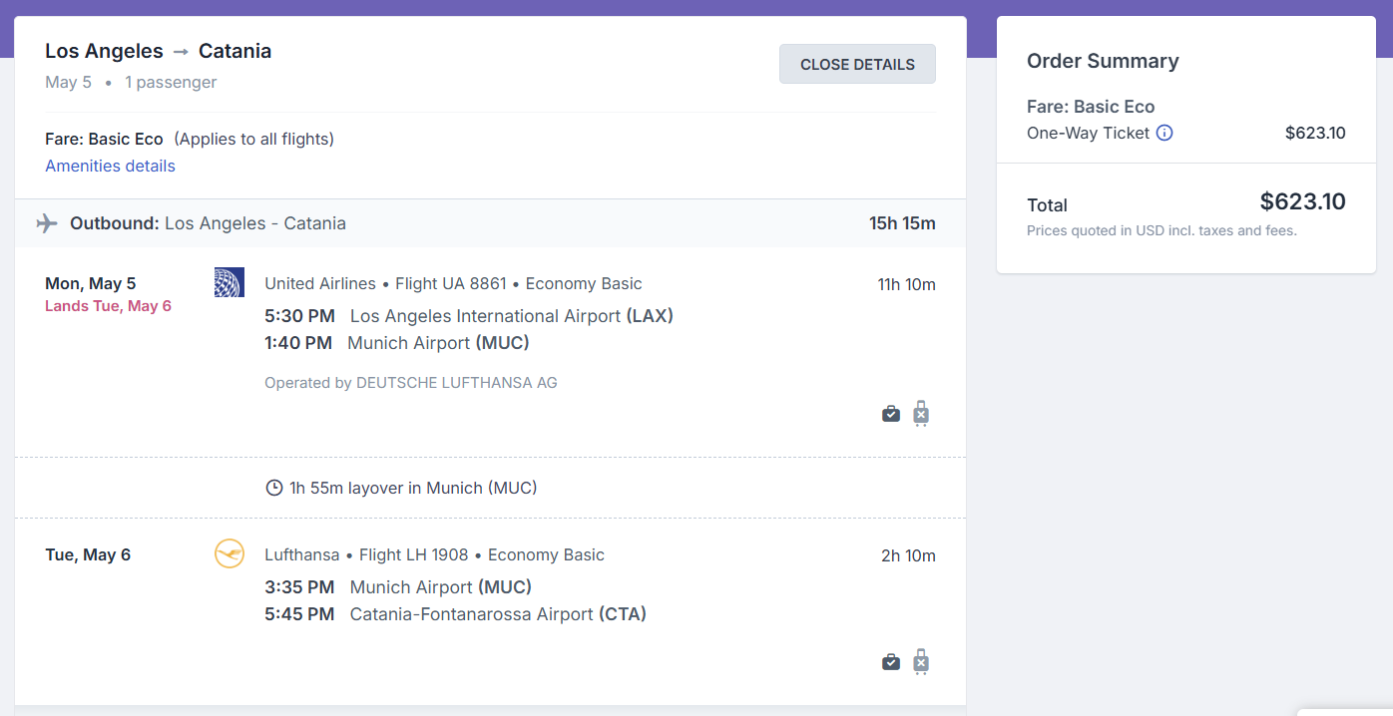Click the Los Angeles → Catania route title

158,51
